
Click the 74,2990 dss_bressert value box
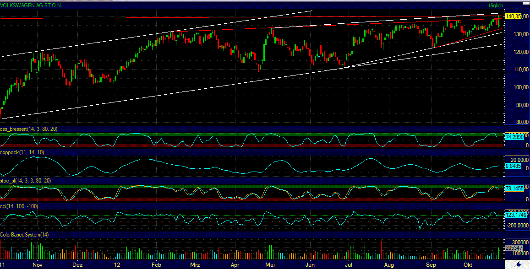point(515,136)
